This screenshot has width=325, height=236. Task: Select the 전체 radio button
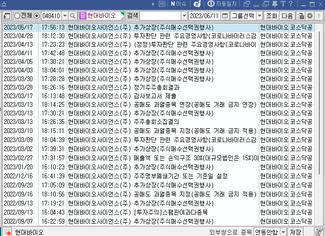17,16
